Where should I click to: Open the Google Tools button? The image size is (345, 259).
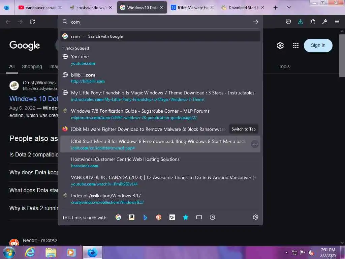tap(284, 66)
